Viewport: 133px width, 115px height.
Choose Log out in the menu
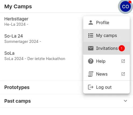coord(106,87)
